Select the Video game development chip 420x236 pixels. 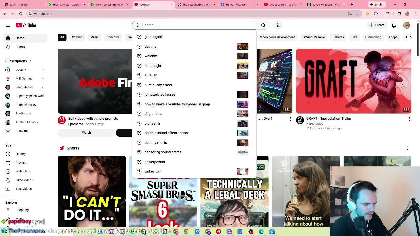pyautogui.click(x=277, y=37)
